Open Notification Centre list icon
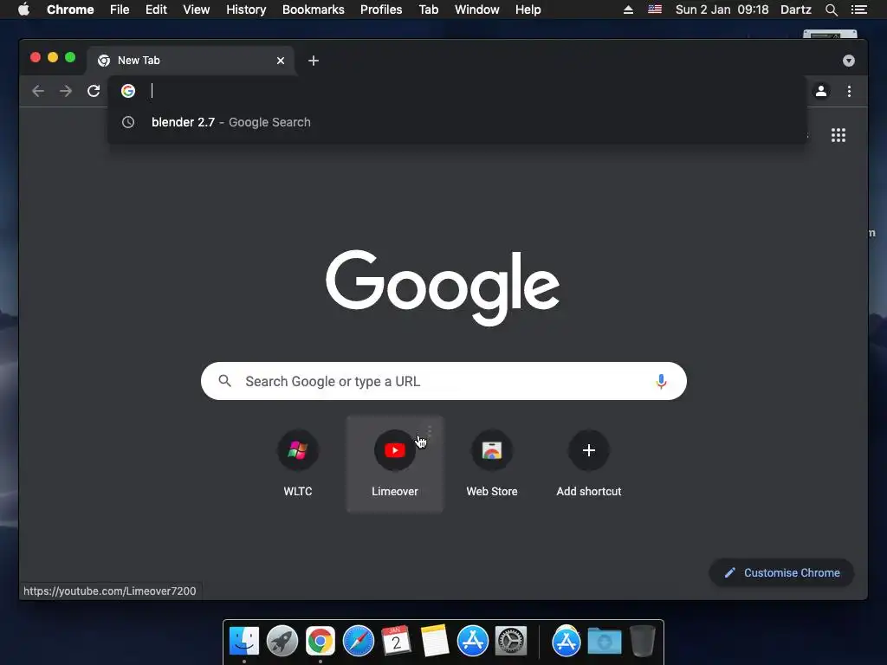This screenshot has width=887, height=665. 858,10
